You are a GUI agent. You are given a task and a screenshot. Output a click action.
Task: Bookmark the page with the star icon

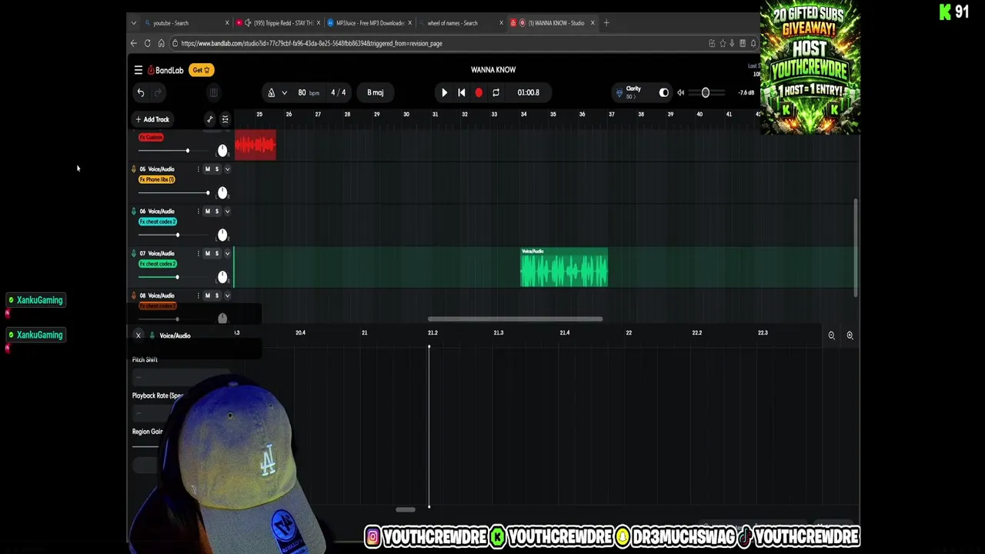coord(722,43)
